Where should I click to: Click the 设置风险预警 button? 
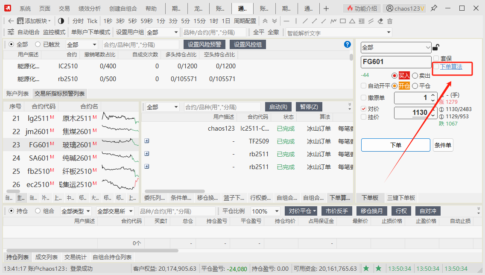[205, 44]
